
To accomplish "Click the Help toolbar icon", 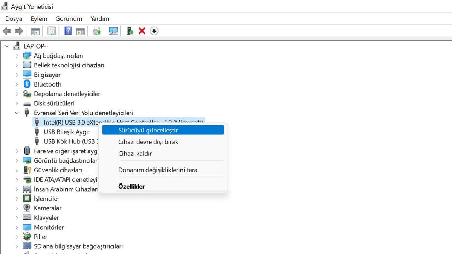I will pyautogui.click(x=67, y=31).
